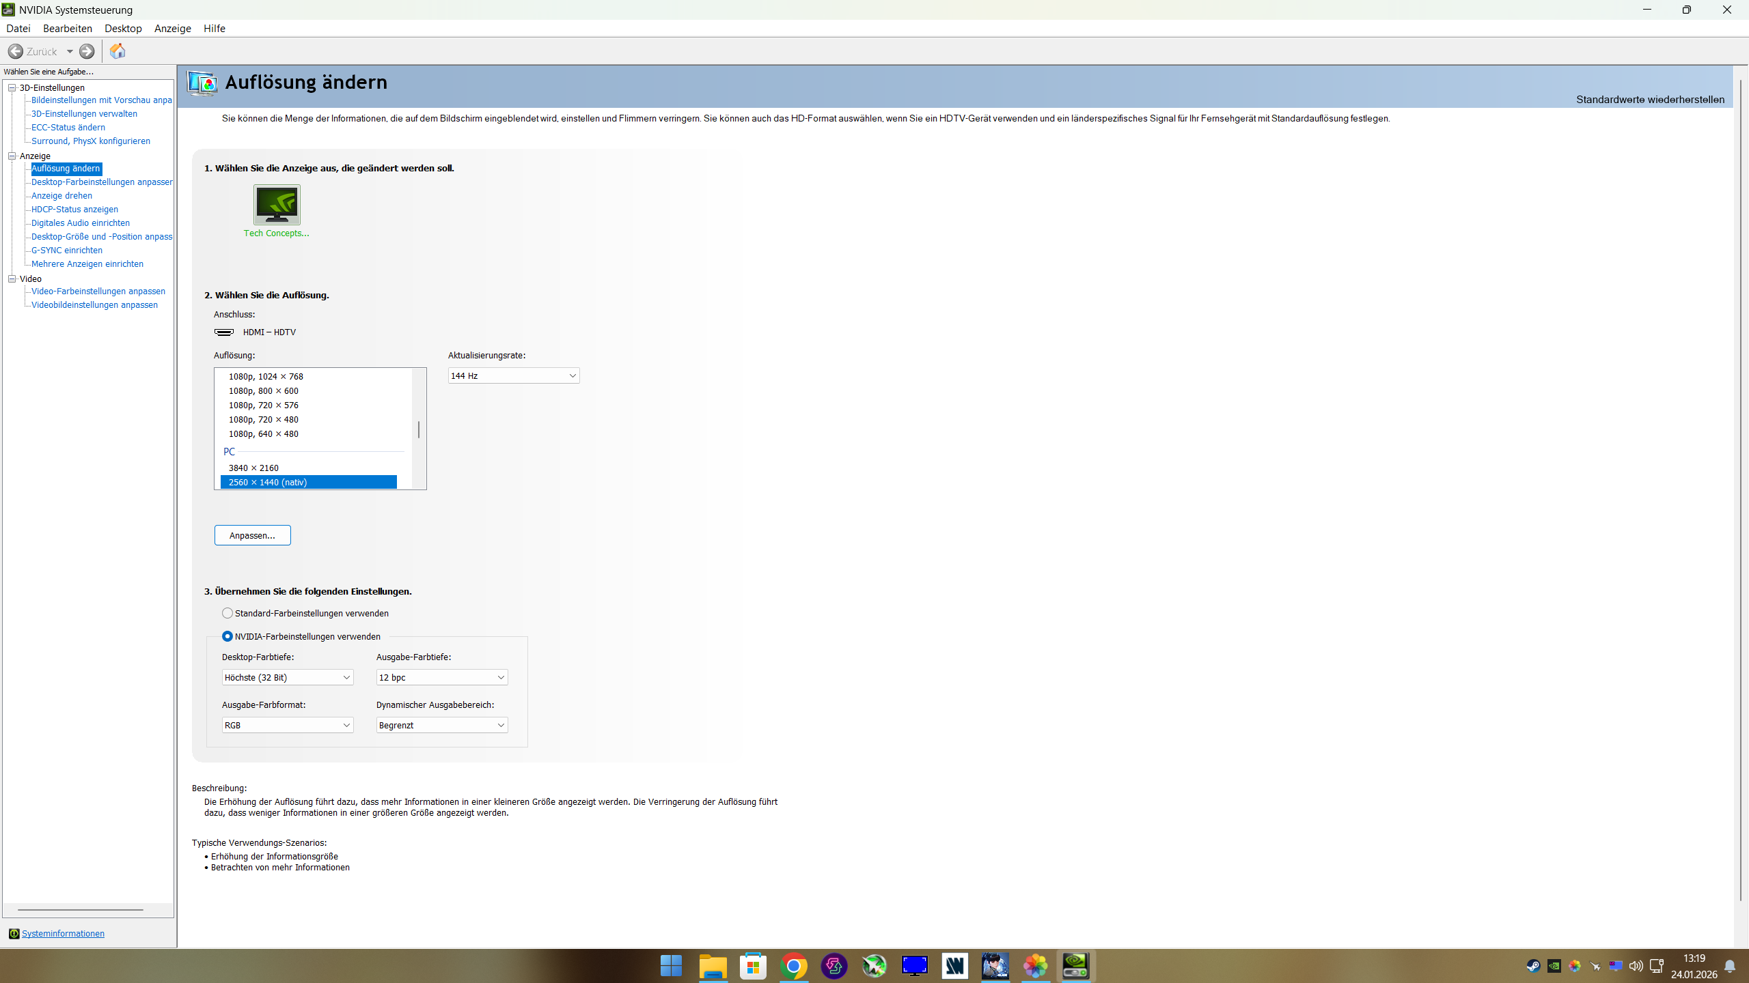Image resolution: width=1749 pixels, height=983 pixels.
Task: Open HDCP-Status anzeigen page
Action: coord(74,210)
